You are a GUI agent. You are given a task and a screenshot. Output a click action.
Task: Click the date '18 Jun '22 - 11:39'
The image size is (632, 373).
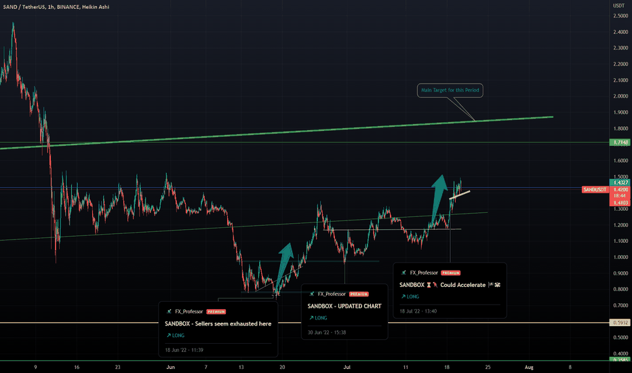click(184, 350)
